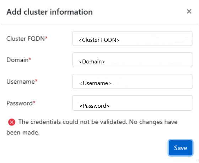
Task: Click the red asterisk beside Cluster FQDN
Action: tap(46, 38)
